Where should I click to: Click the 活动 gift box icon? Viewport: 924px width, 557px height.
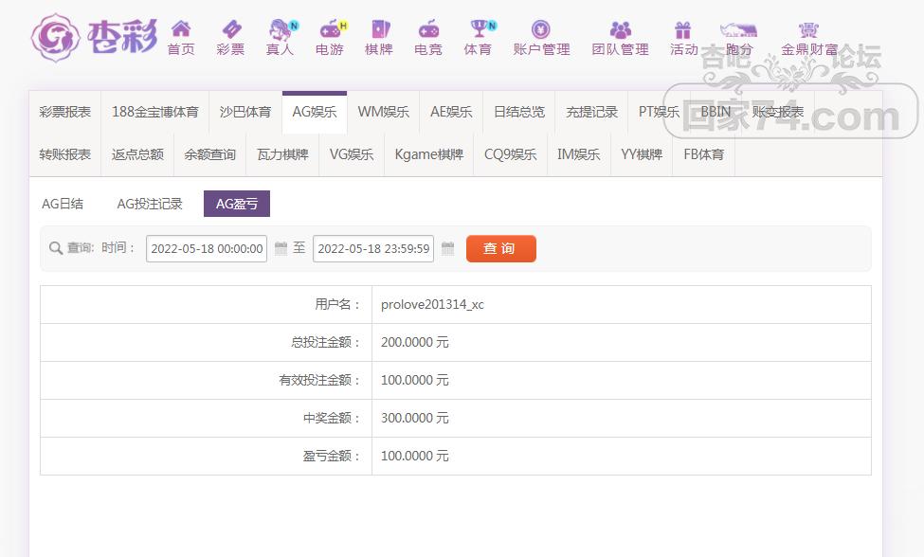(683, 29)
